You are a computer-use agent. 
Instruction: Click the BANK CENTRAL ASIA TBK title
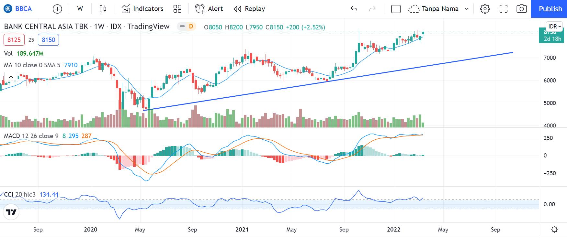(46, 27)
